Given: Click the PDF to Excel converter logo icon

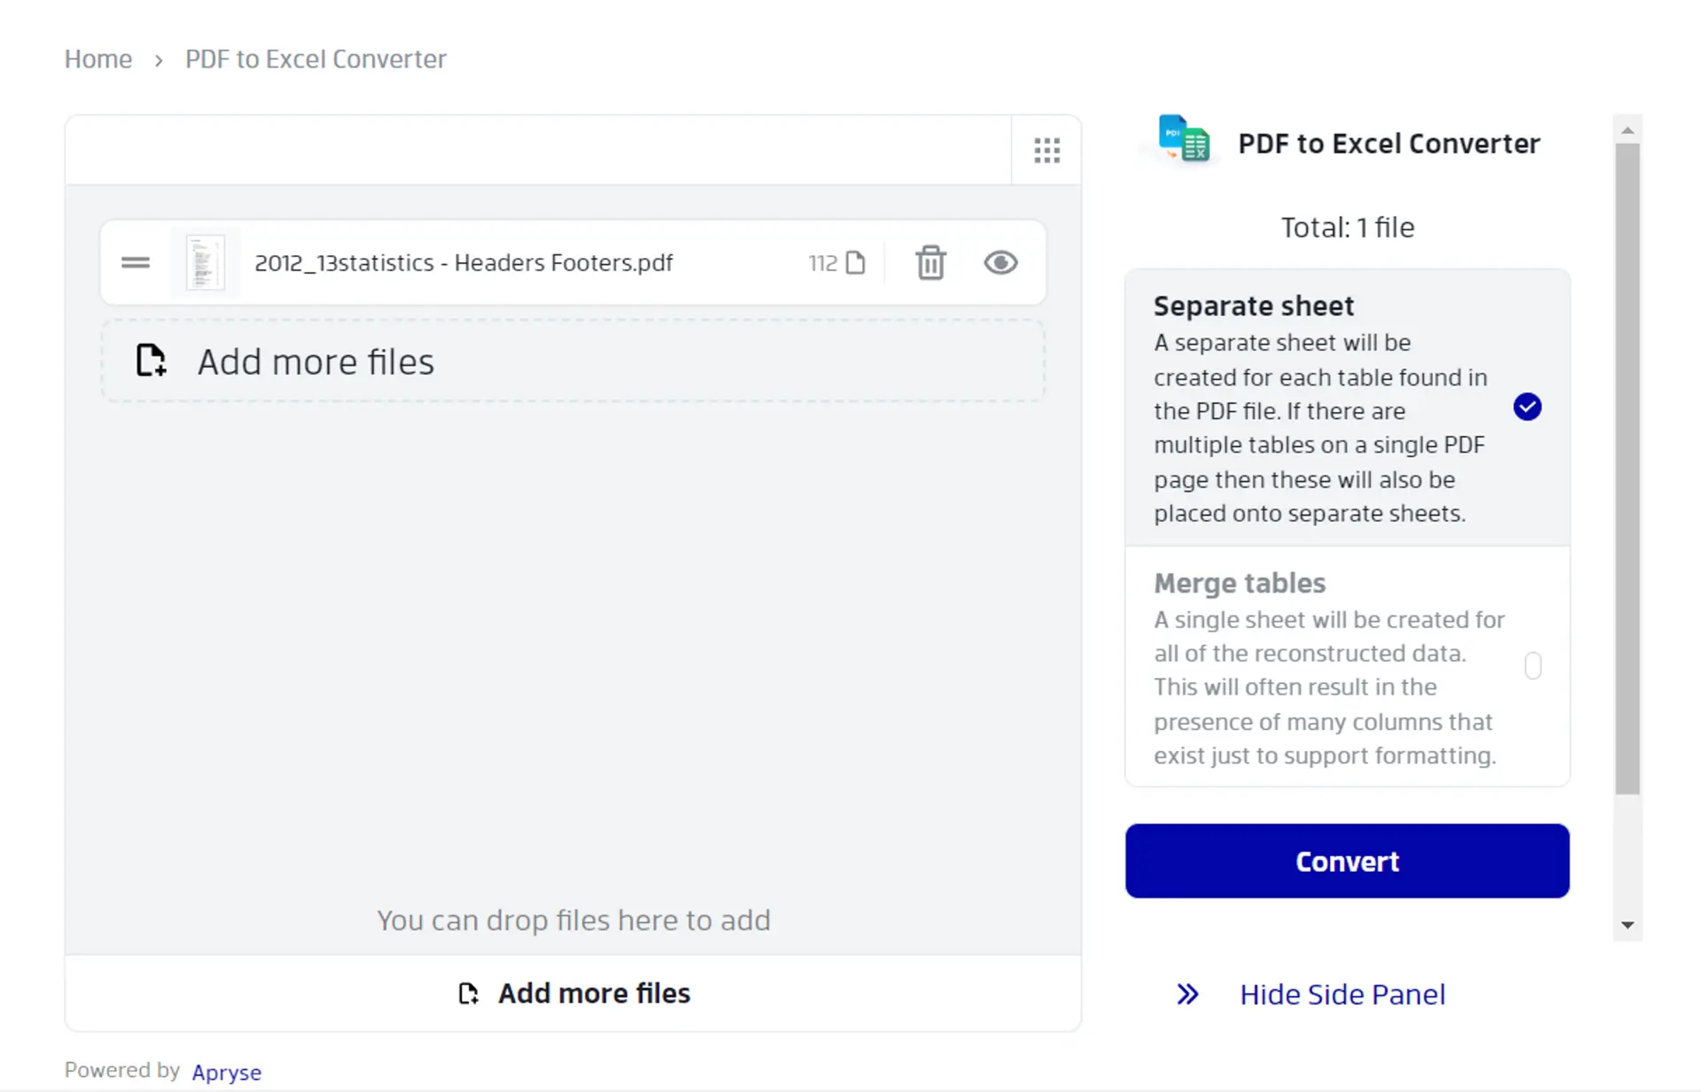Looking at the screenshot, I should click(1183, 139).
